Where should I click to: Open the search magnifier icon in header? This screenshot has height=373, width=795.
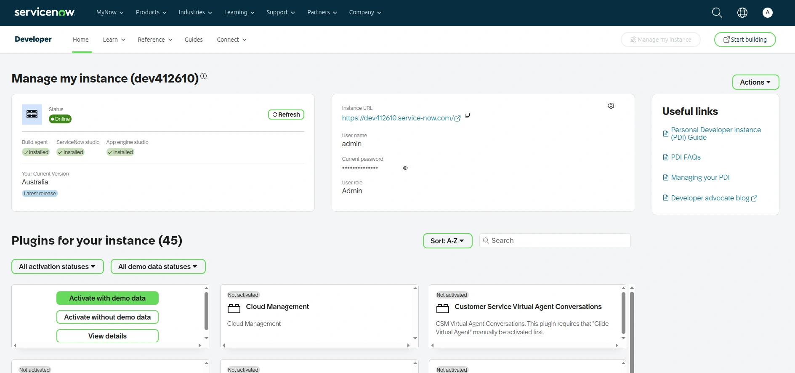(x=717, y=13)
